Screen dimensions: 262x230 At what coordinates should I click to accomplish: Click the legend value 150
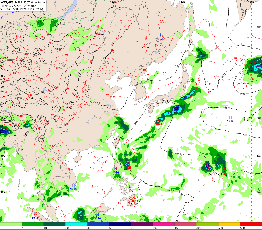177,228
